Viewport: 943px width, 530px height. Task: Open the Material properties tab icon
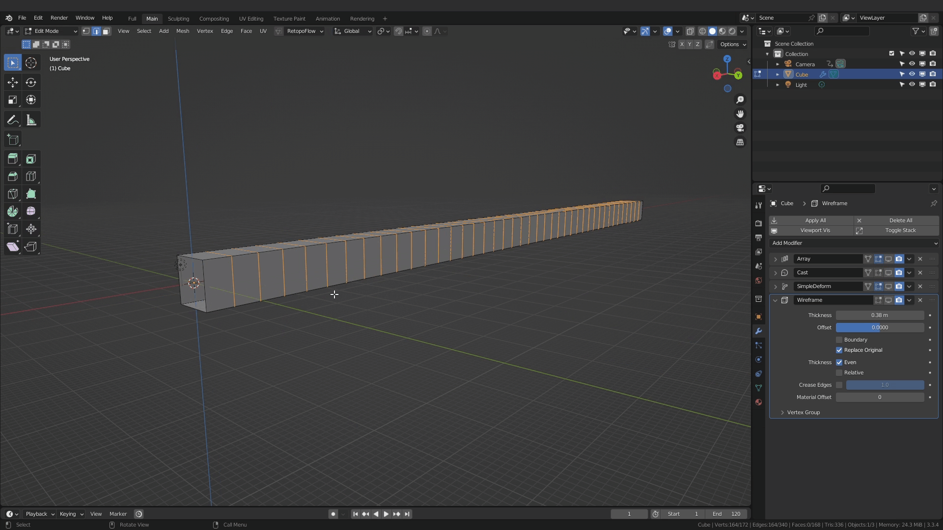click(x=758, y=402)
